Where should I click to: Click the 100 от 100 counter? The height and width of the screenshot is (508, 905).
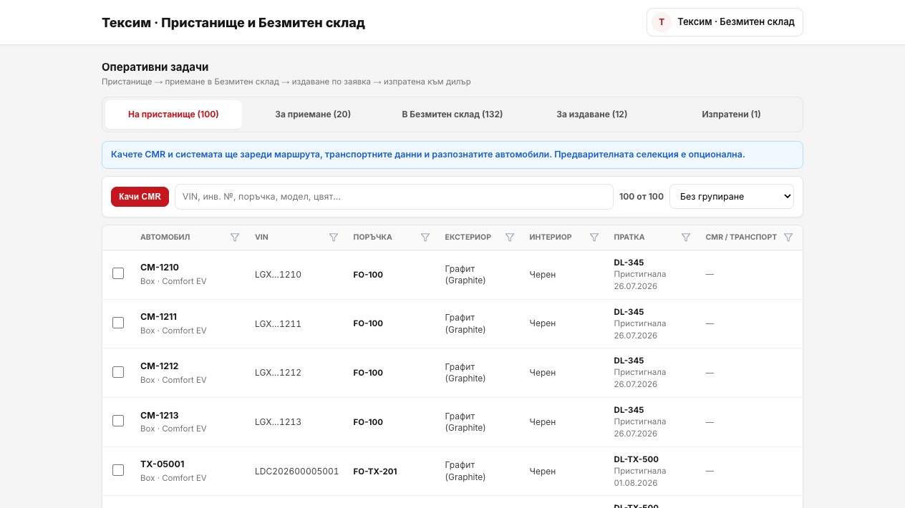click(x=642, y=197)
